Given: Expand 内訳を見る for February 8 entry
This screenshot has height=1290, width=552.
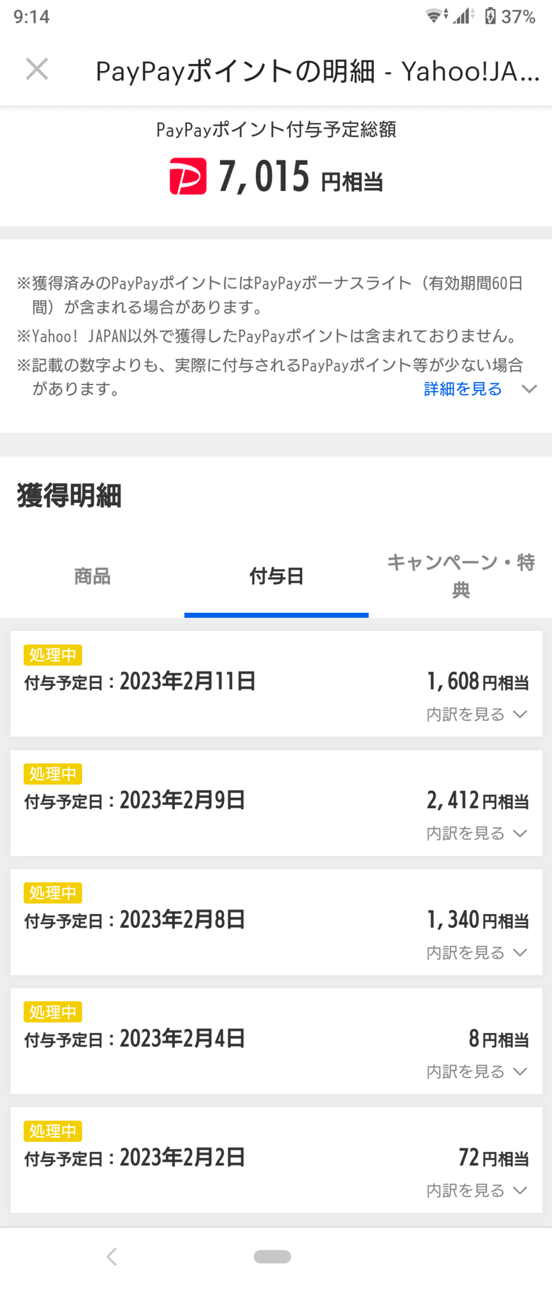Looking at the screenshot, I should (477, 953).
